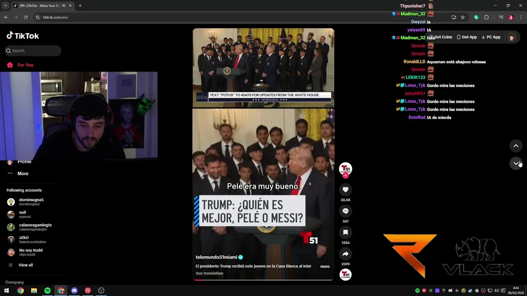527x296 pixels.
Task: Open the comments with 507 replies
Action: (345, 211)
